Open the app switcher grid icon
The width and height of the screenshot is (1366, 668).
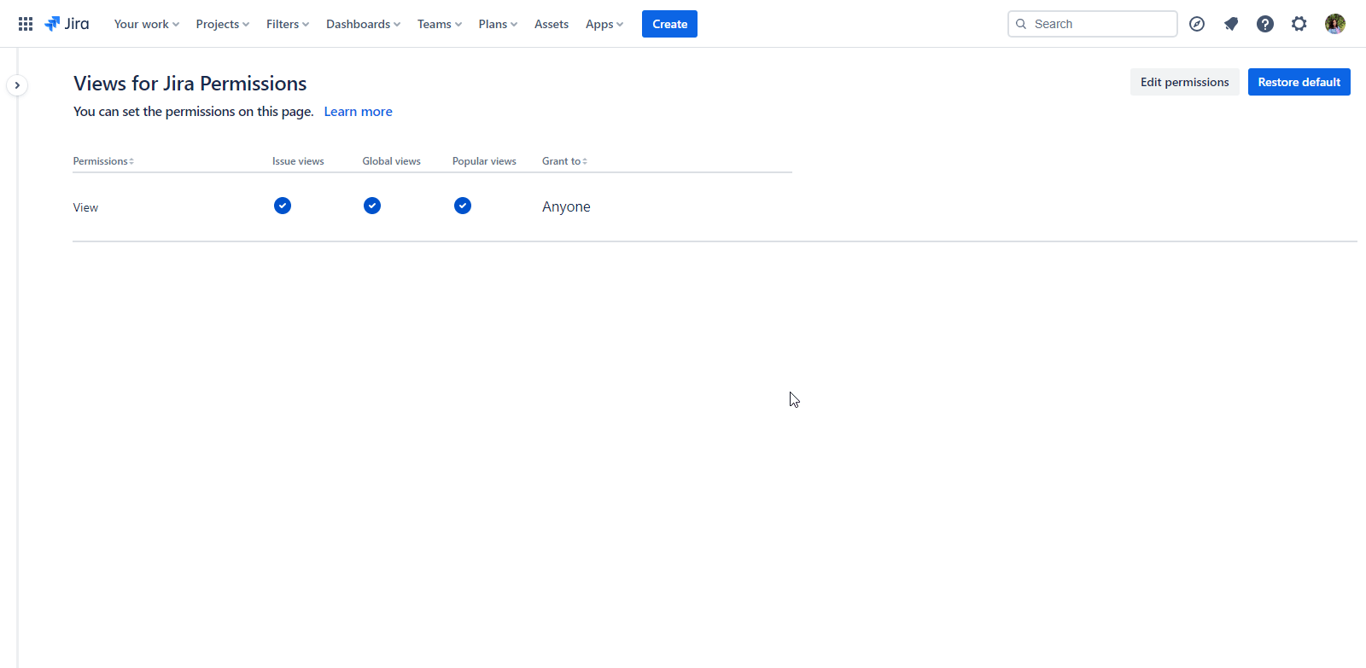tap(26, 24)
